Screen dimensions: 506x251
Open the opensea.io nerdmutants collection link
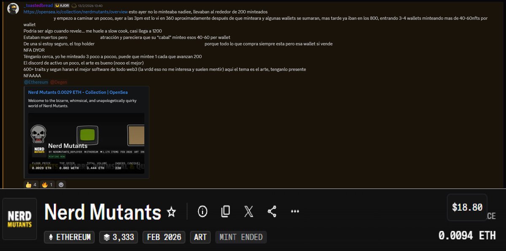(x=75, y=12)
